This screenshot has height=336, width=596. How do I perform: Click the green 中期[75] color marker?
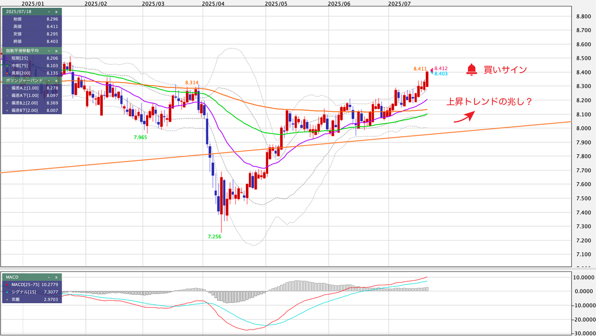coord(6,66)
